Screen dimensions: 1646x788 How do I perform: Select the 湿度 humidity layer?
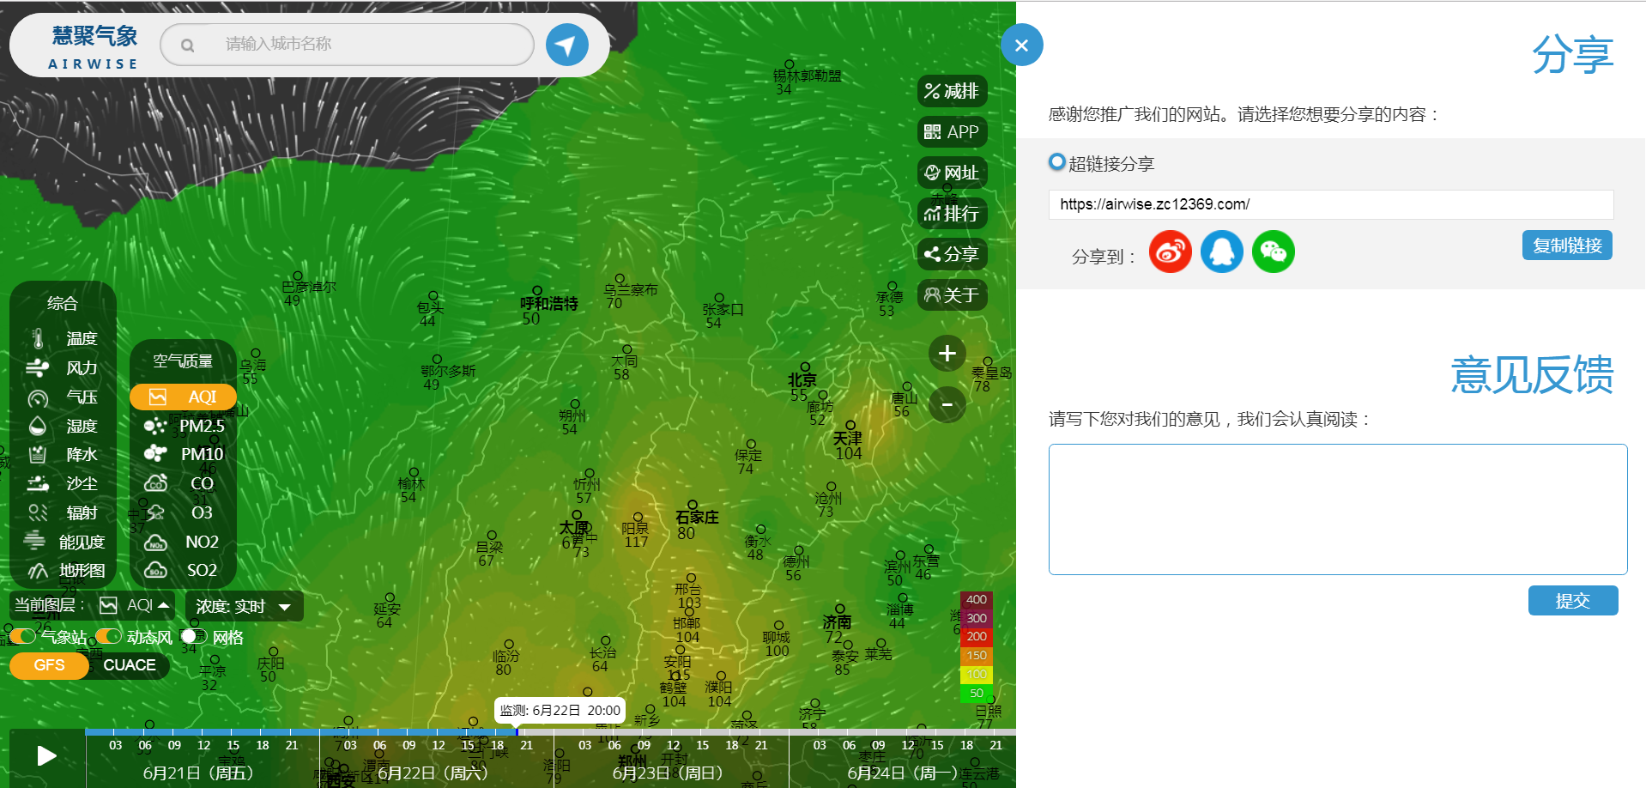pyautogui.click(x=64, y=426)
